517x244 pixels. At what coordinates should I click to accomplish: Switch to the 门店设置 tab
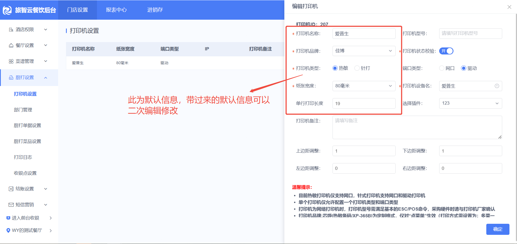point(78,10)
